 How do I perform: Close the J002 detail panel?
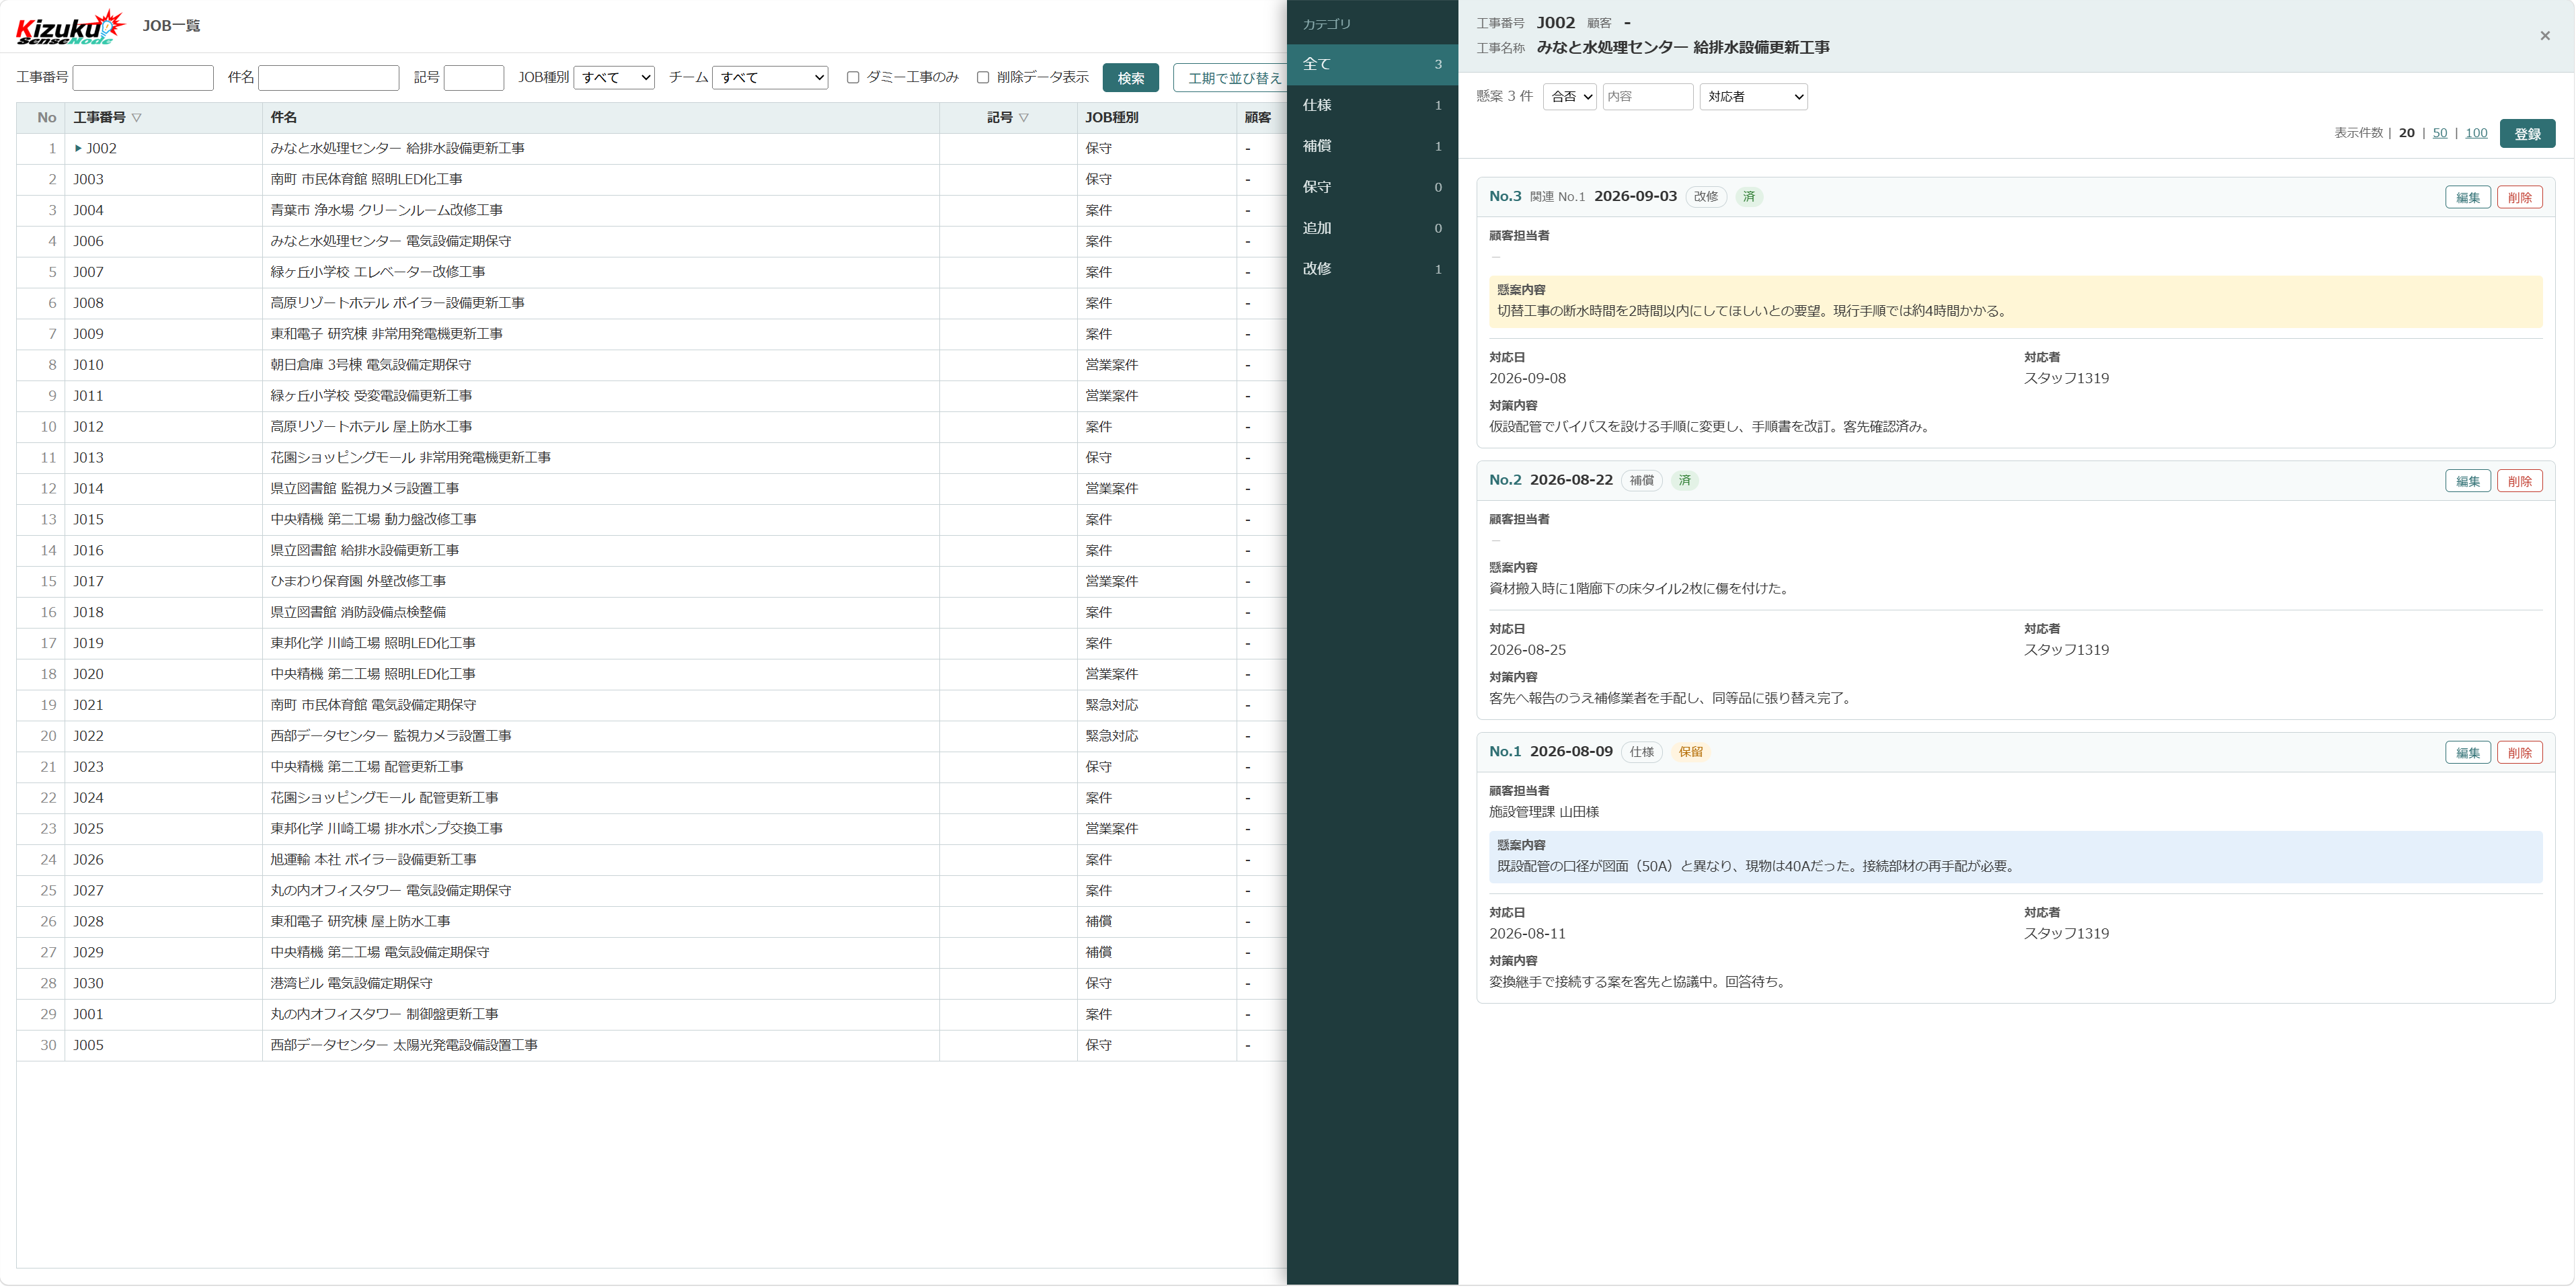[x=2545, y=36]
